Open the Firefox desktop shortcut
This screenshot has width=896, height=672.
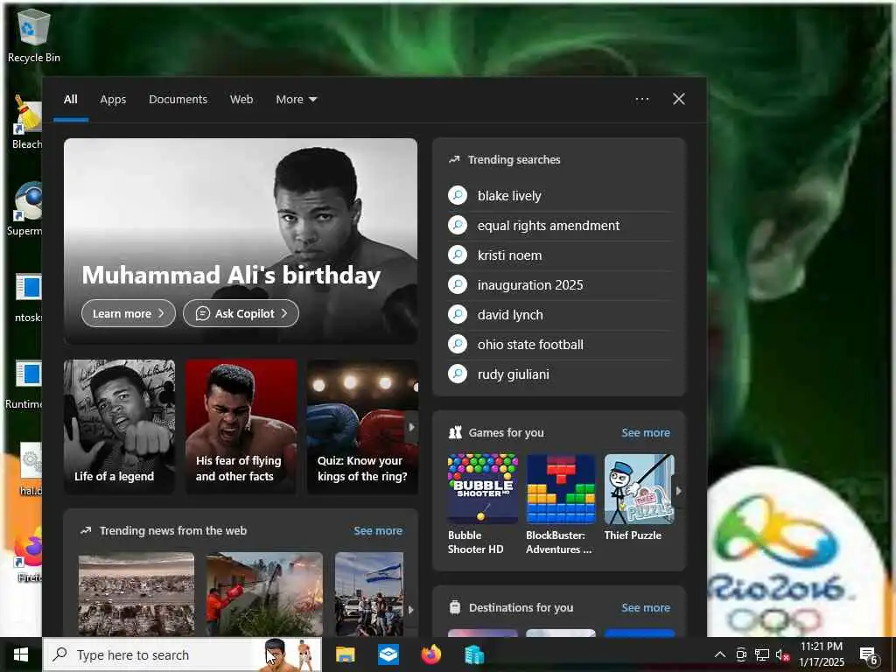click(x=29, y=555)
